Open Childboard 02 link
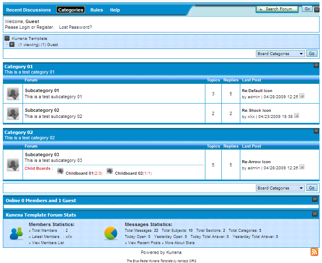Screen dimensions: 322x263 (x=129, y=173)
